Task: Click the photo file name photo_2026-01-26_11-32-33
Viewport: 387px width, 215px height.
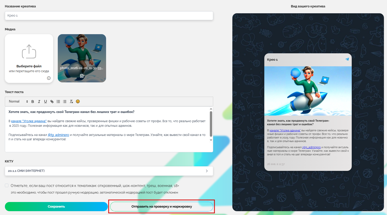Action: point(82,68)
